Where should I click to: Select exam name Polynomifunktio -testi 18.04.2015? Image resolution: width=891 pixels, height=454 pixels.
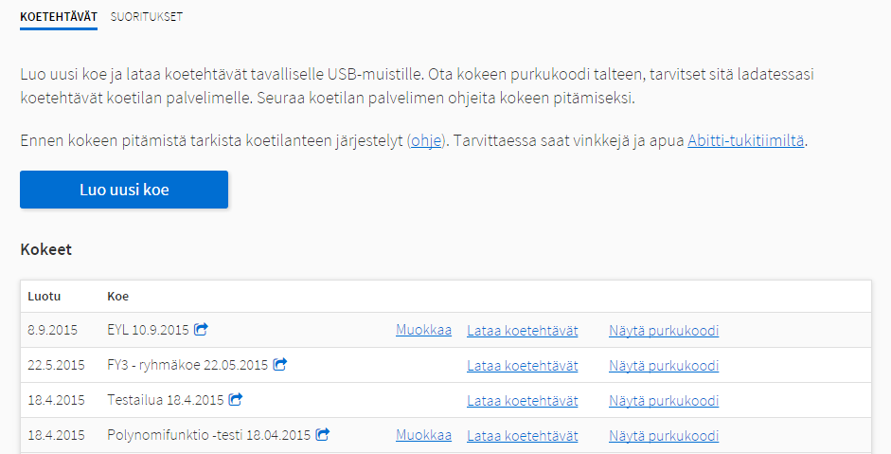coord(209,435)
